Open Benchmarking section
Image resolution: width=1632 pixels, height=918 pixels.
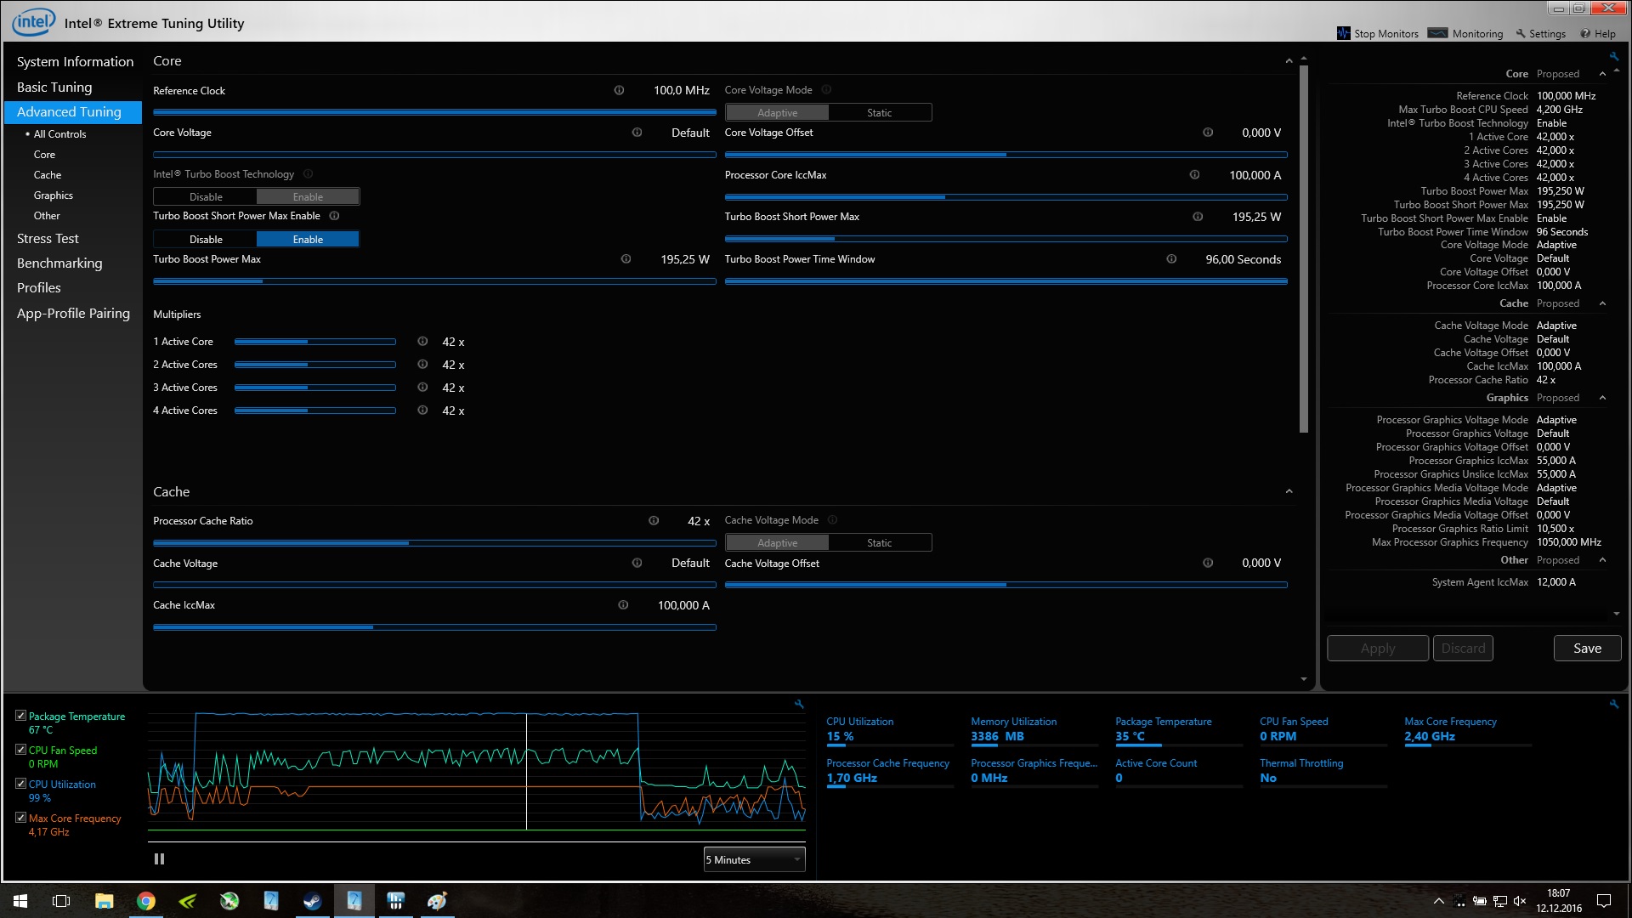[x=59, y=263]
